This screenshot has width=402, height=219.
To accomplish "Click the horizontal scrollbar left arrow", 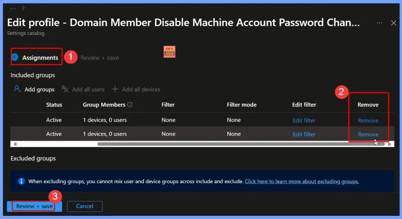I will pos(15,144).
